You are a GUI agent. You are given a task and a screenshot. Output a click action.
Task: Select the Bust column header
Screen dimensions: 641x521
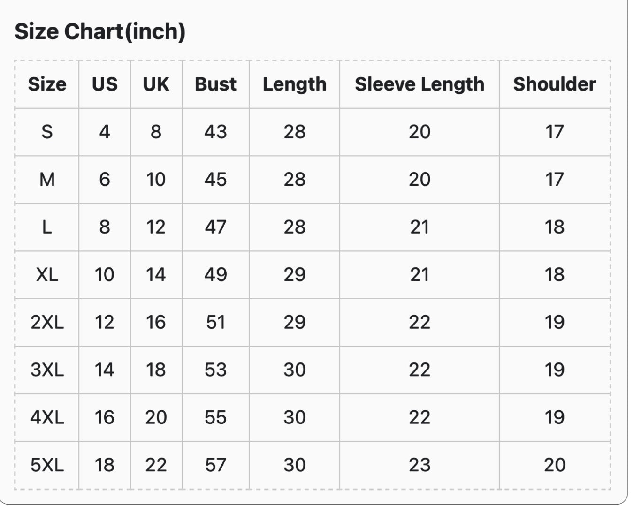coord(215,84)
